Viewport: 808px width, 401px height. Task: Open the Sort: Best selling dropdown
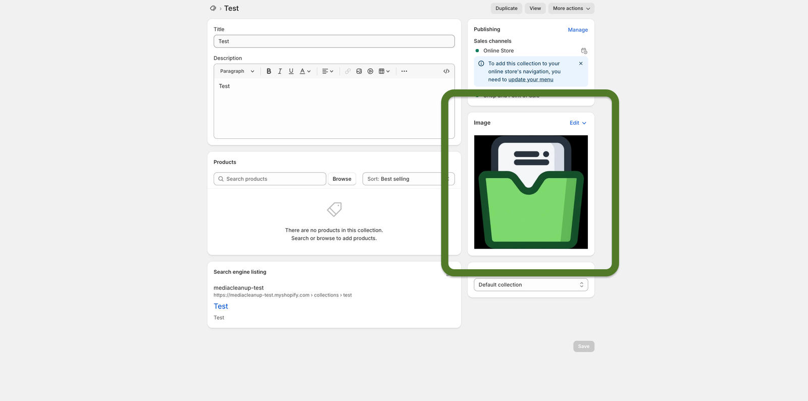[408, 179]
